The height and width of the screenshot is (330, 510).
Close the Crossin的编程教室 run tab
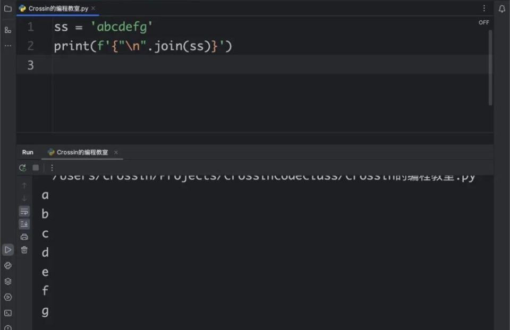point(116,152)
